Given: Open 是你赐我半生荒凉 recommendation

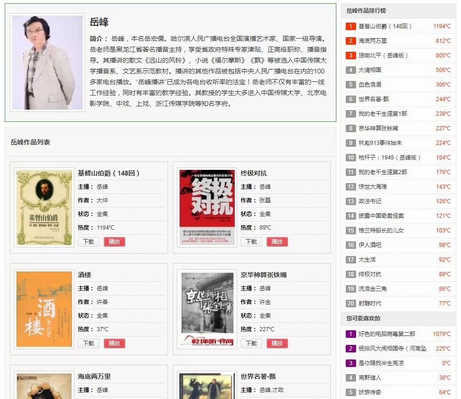Looking at the screenshot, I should [x=381, y=363].
